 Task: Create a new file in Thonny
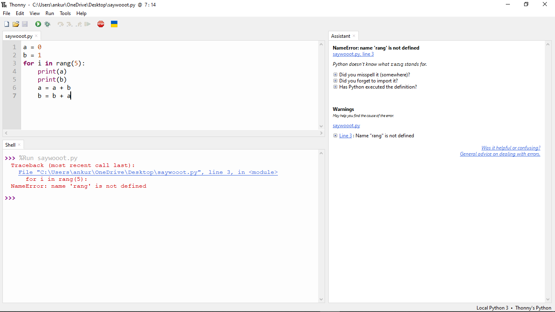click(x=6, y=24)
